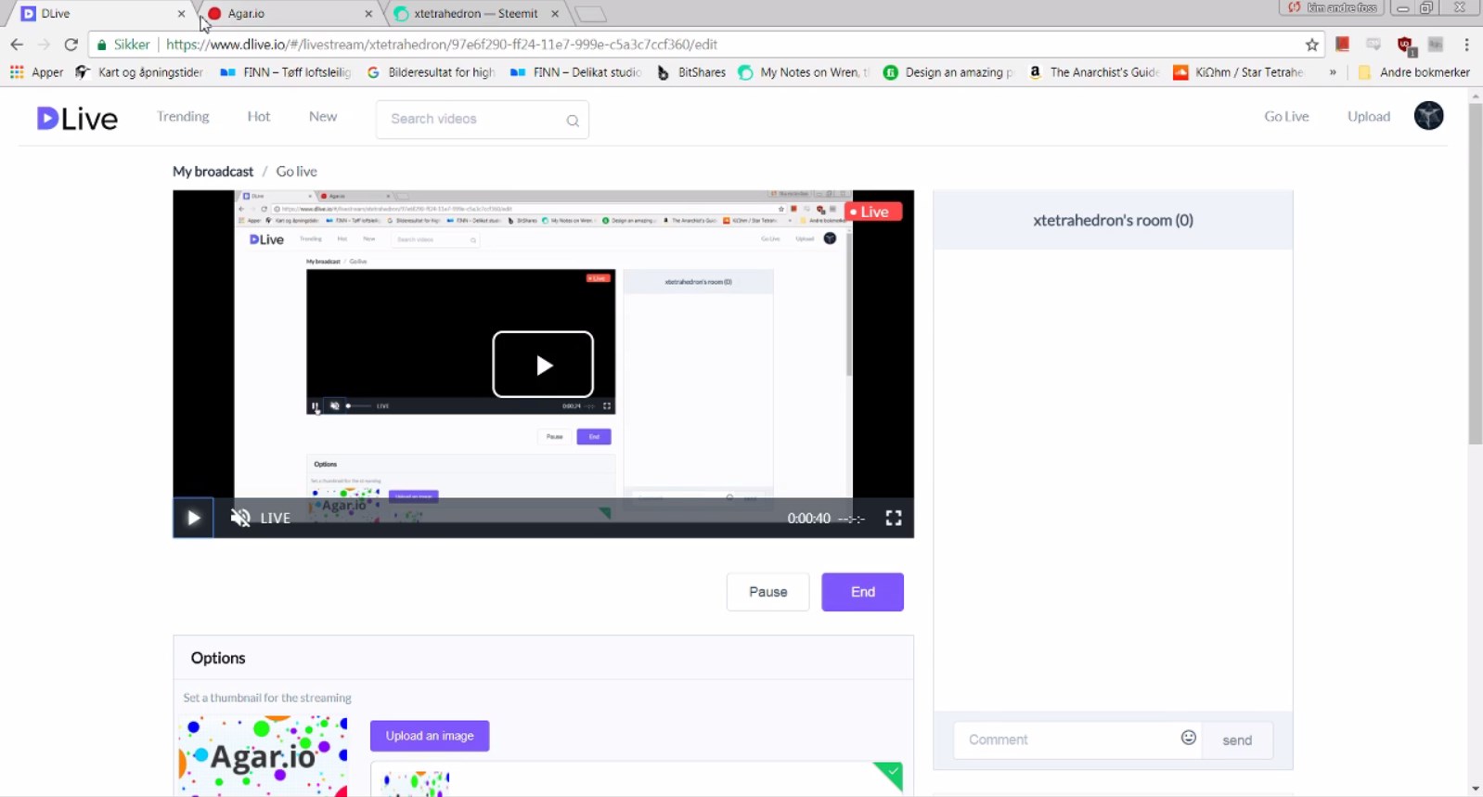Switch to the xtetrahedron — Steemit tab
1483x797 pixels.
tap(477, 13)
